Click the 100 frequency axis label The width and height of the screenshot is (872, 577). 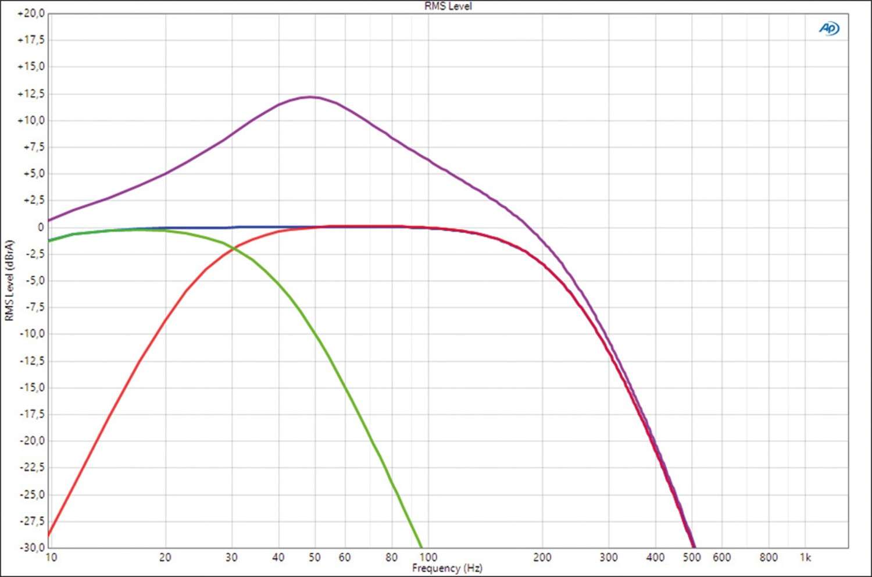(428, 557)
